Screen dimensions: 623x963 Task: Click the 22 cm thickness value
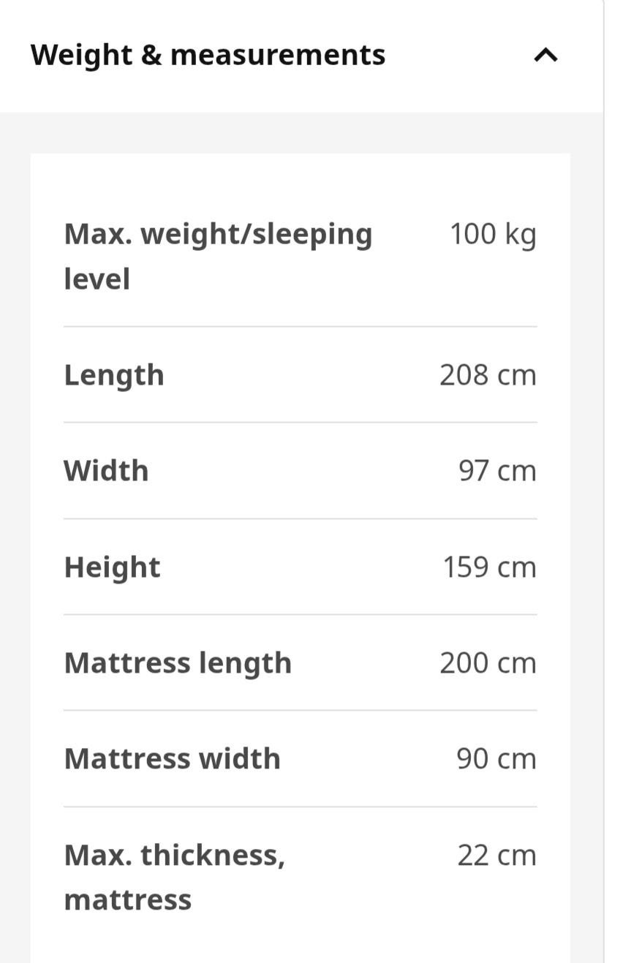[496, 856]
